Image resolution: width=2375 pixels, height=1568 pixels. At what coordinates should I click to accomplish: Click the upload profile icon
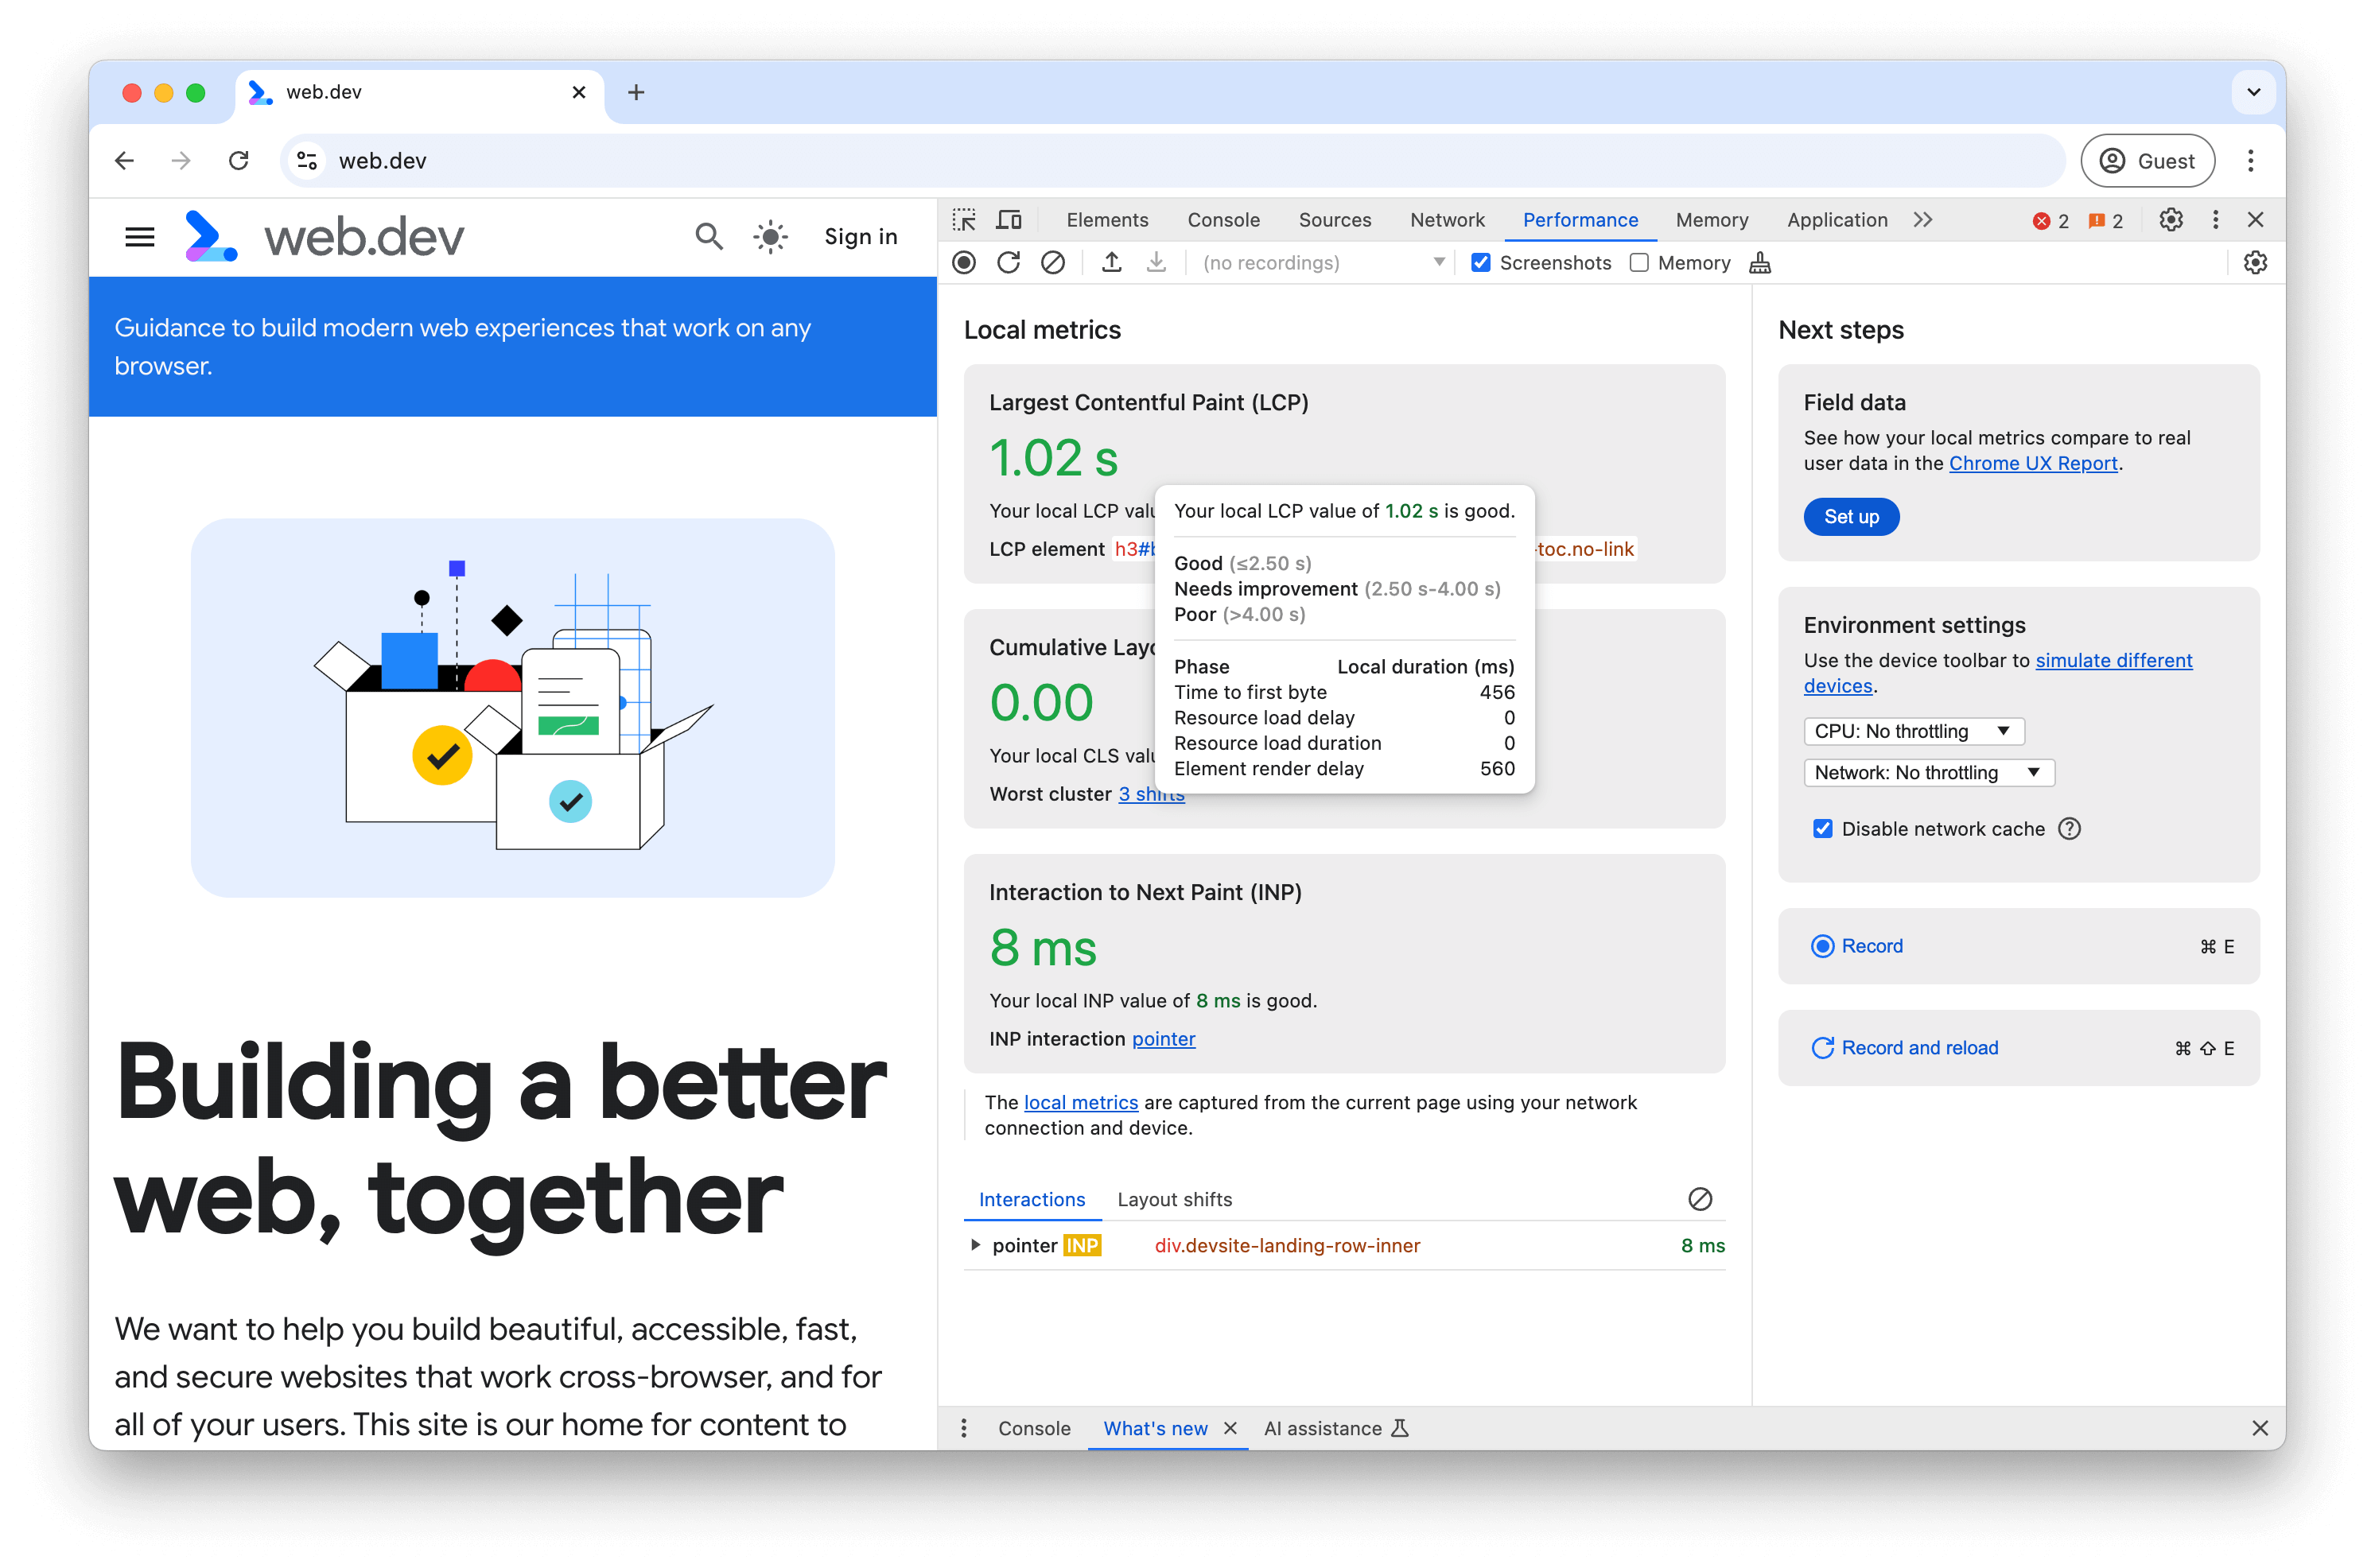pos(1113,261)
